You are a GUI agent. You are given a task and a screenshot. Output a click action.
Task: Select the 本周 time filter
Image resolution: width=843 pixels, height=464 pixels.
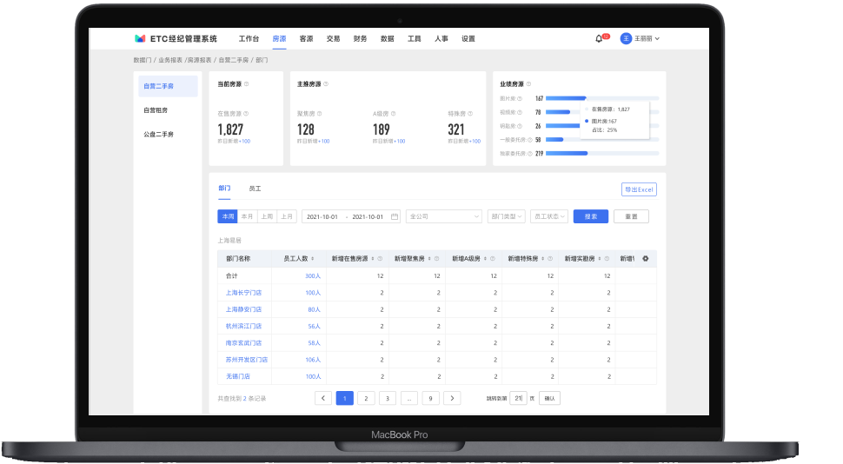(228, 216)
